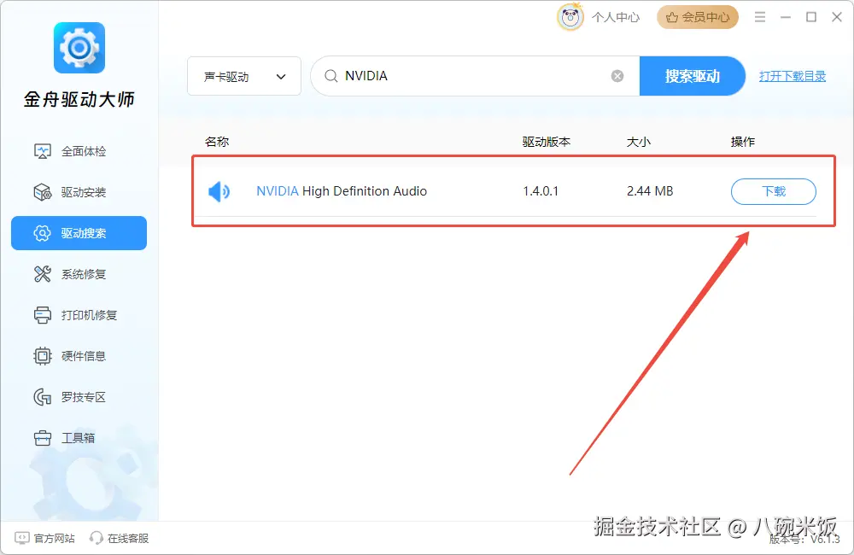
Task: Select NVIDIA High Definition Audio name text
Action: coord(342,191)
